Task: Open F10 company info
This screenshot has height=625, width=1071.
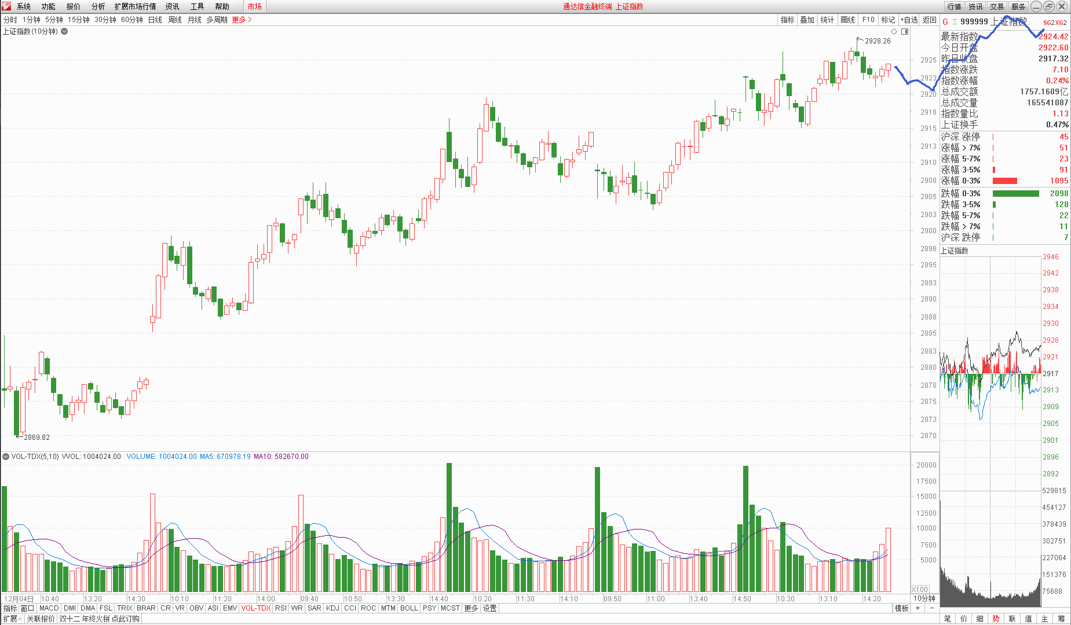Action: (x=868, y=20)
